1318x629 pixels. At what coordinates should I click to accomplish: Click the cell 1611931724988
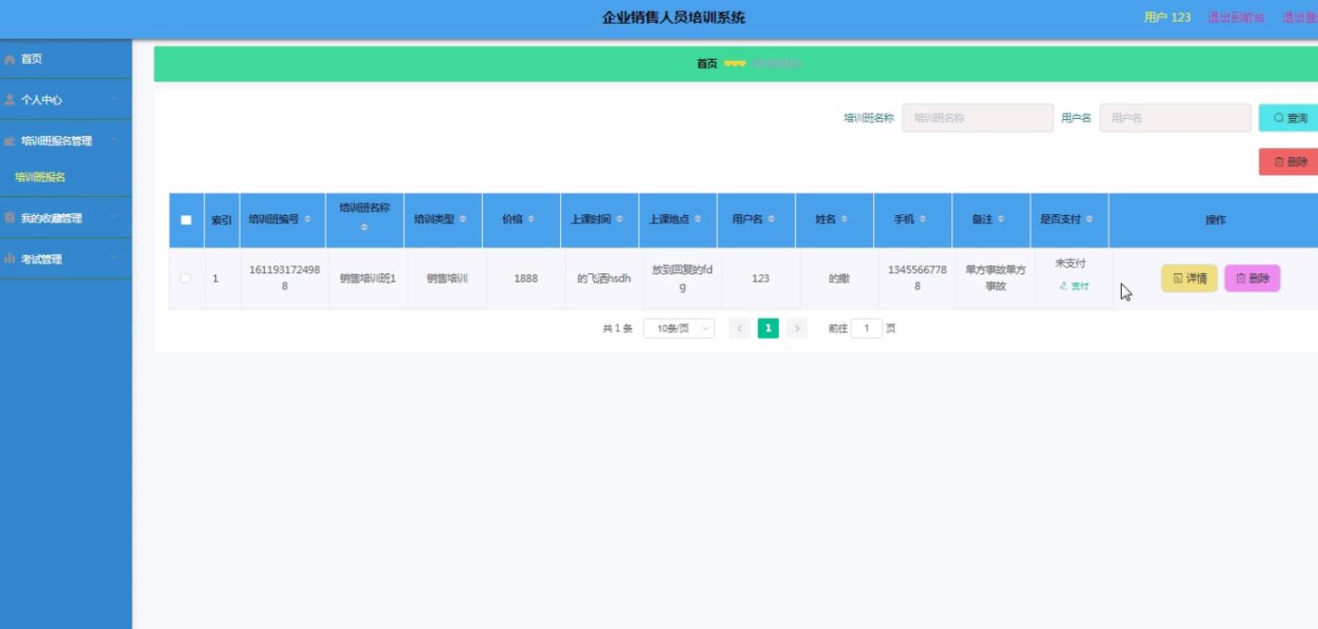[284, 278]
